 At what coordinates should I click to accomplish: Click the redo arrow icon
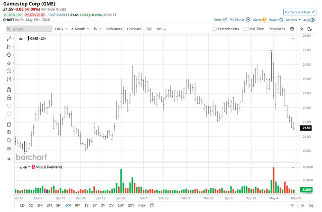[9, 114]
